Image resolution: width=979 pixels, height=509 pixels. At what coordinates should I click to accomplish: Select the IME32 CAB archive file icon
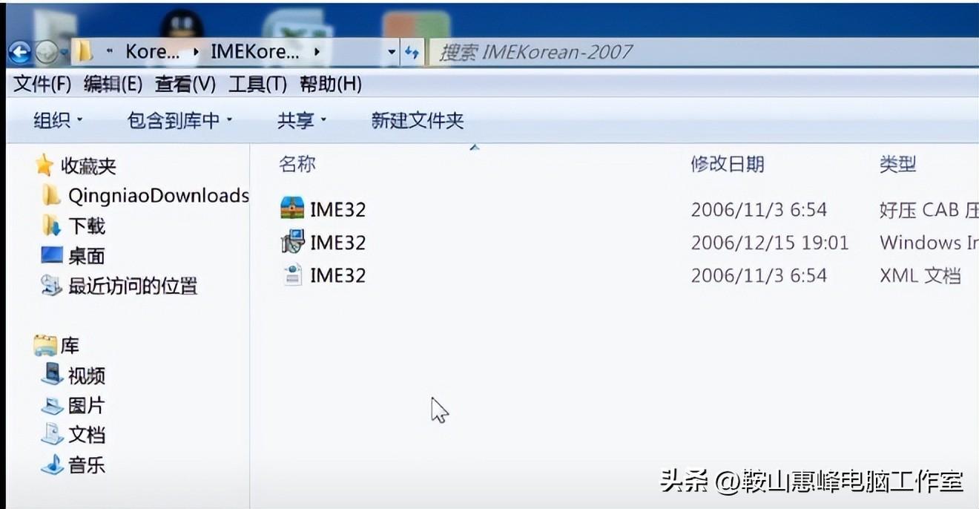292,208
